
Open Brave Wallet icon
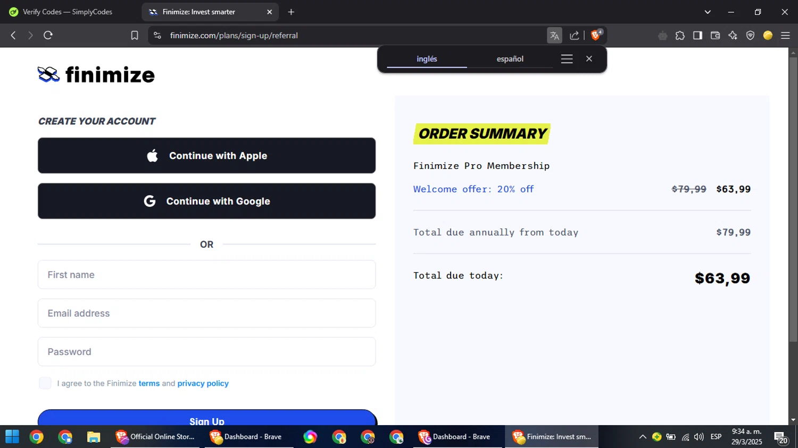click(715, 36)
